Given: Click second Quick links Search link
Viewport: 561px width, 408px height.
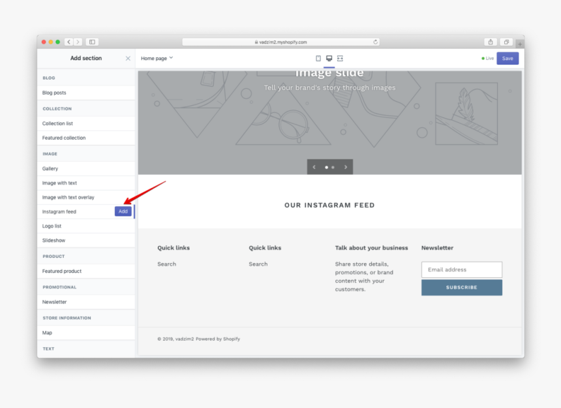Looking at the screenshot, I should 258,264.
